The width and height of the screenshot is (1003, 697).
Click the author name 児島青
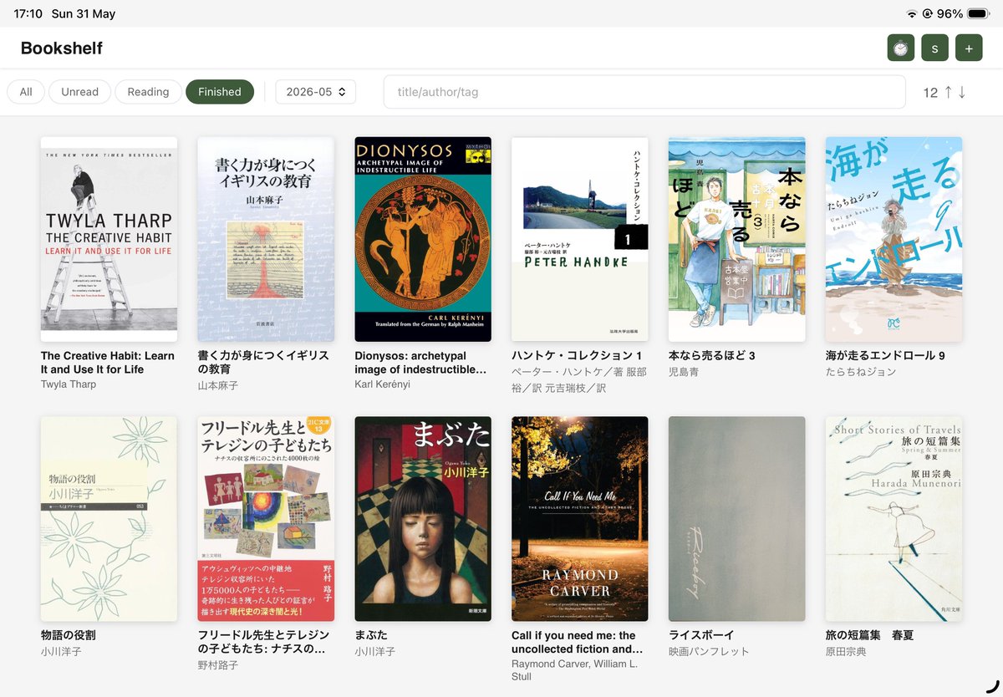click(684, 372)
